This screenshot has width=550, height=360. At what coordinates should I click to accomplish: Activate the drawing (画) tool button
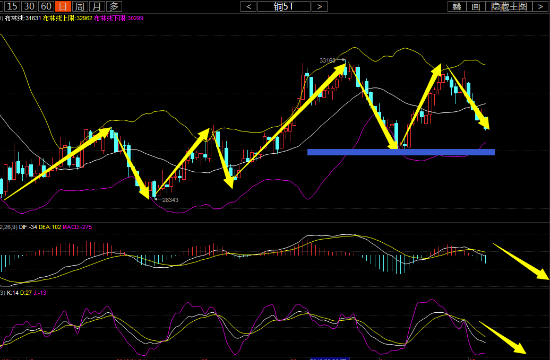tap(476, 6)
